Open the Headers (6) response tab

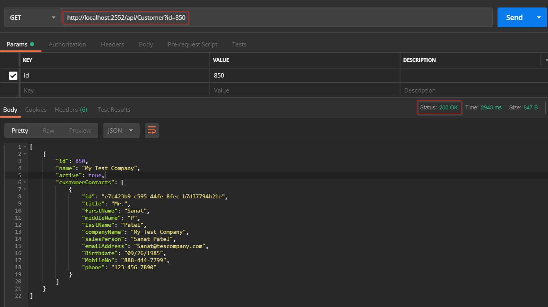[71, 109]
